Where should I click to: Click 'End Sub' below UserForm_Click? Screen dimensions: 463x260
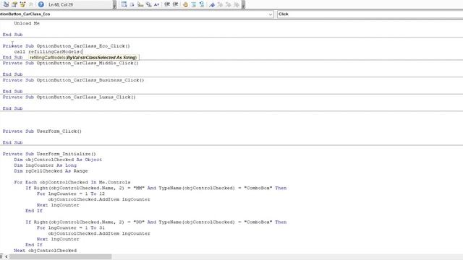click(13, 142)
